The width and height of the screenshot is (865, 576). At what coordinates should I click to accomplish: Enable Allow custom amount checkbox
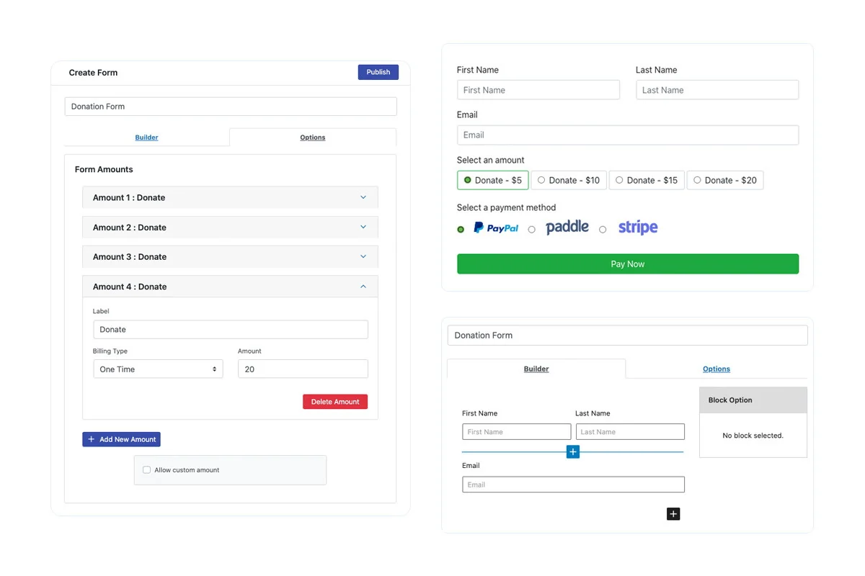point(147,470)
